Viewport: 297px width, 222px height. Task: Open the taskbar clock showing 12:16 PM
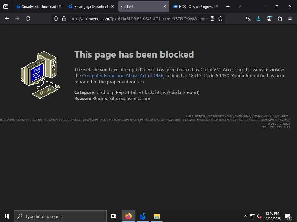click(272, 216)
